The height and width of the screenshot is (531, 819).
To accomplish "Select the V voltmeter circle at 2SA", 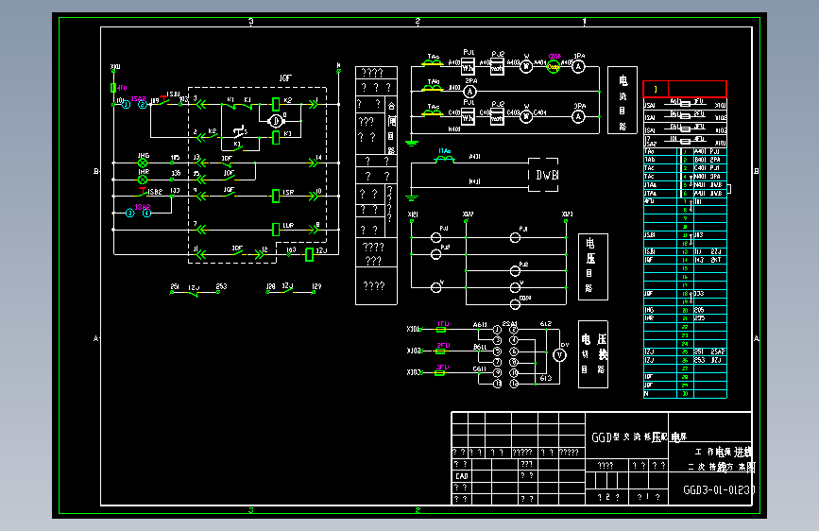I will [x=559, y=355].
